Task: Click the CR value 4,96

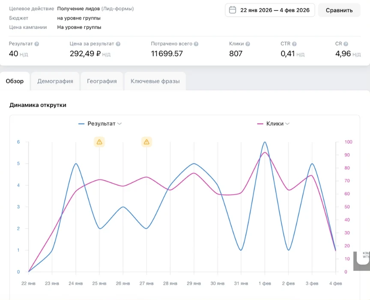Action: pyautogui.click(x=343, y=53)
